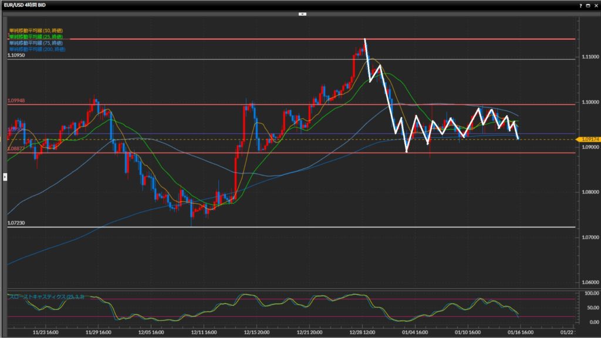Select the 10-period moving average label
Viewport: 601px width, 338px height.
[x=36, y=31]
